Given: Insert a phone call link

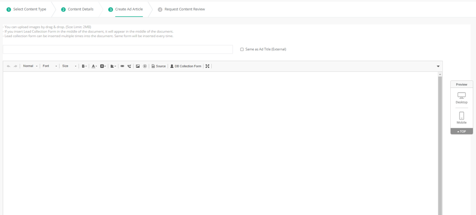Looking at the screenshot, I should (129, 66).
